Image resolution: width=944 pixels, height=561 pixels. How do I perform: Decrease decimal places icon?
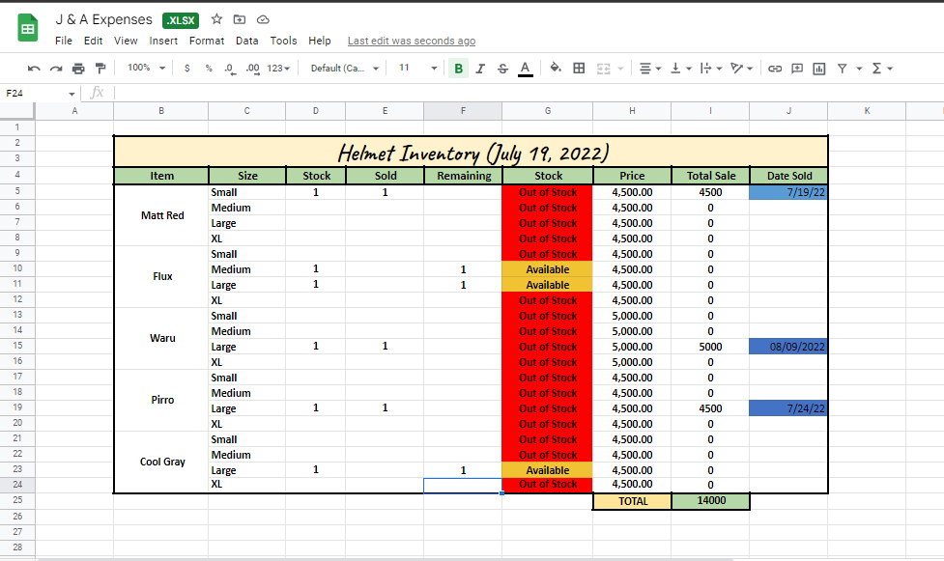(x=229, y=69)
